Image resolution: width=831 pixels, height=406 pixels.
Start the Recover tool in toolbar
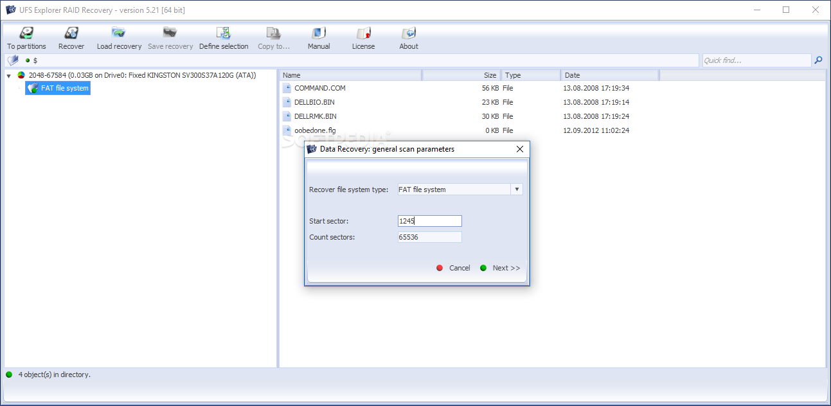coord(71,38)
